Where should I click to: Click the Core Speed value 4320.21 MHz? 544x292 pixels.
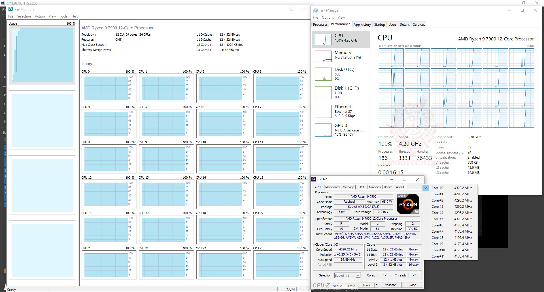[348, 250]
